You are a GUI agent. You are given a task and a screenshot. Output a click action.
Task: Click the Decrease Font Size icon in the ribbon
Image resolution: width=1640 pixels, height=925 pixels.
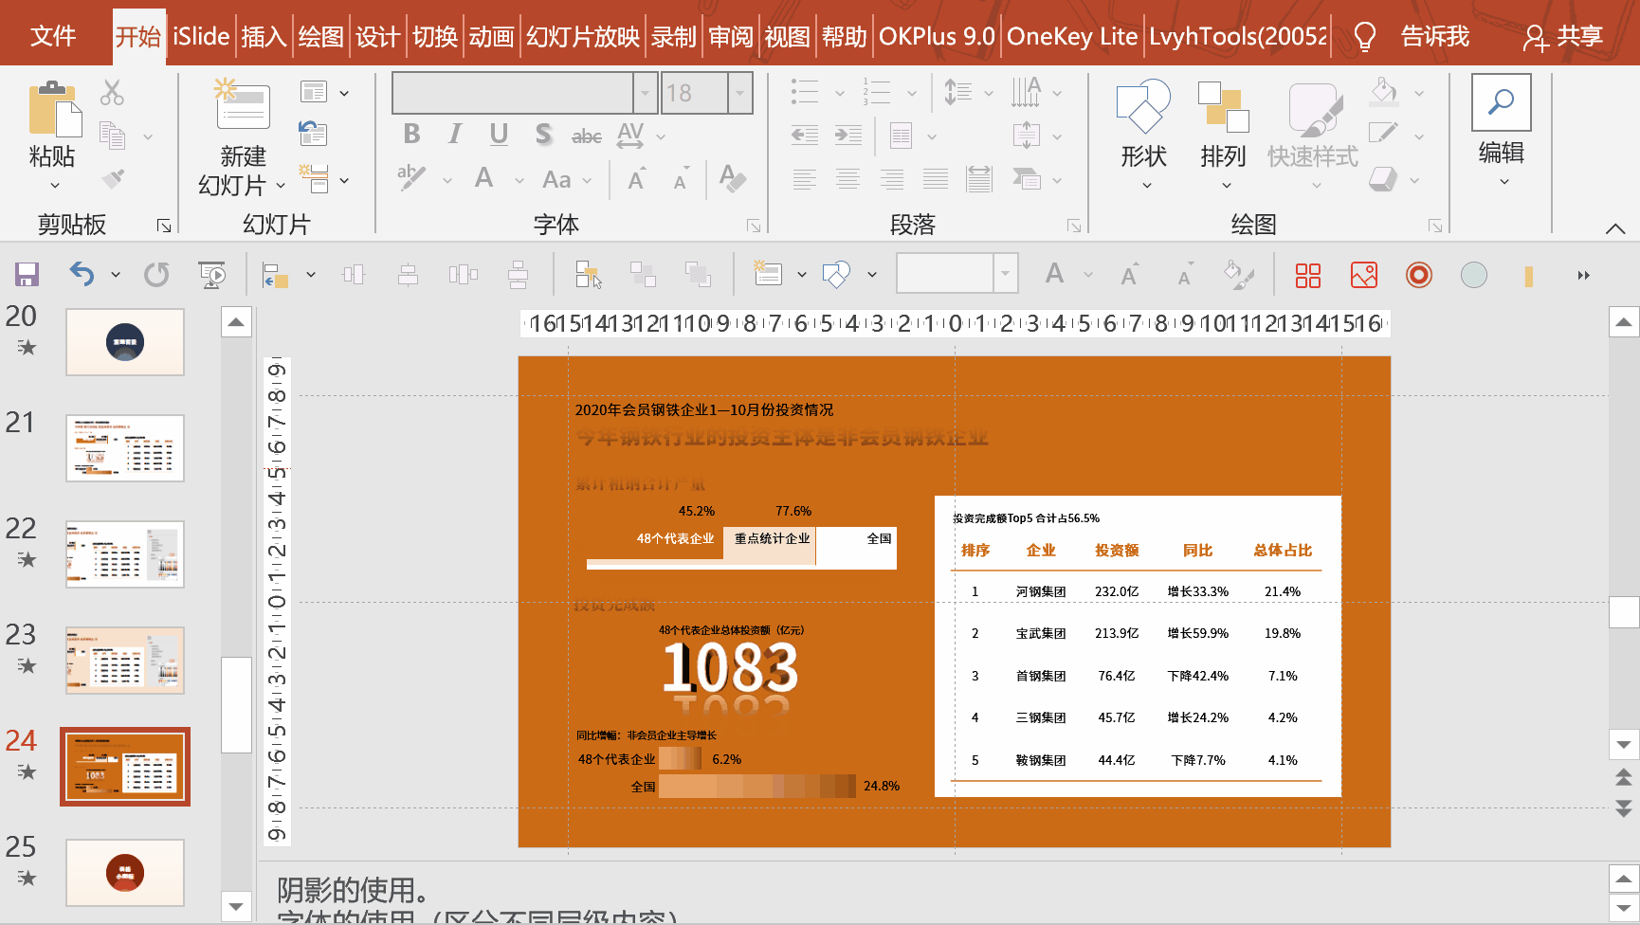(x=681, y=179)
